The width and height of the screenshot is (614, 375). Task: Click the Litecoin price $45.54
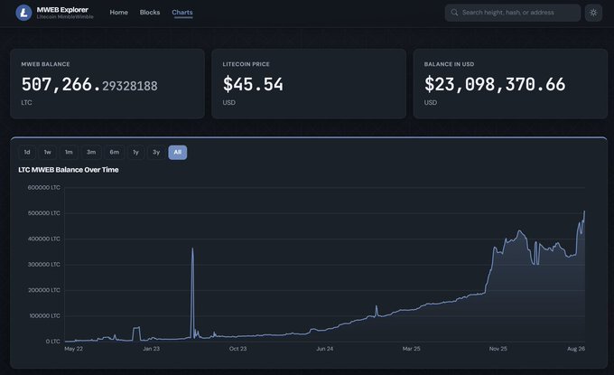pos(253,85)
